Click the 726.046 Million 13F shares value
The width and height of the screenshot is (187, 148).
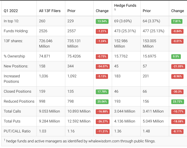point(46,44)
